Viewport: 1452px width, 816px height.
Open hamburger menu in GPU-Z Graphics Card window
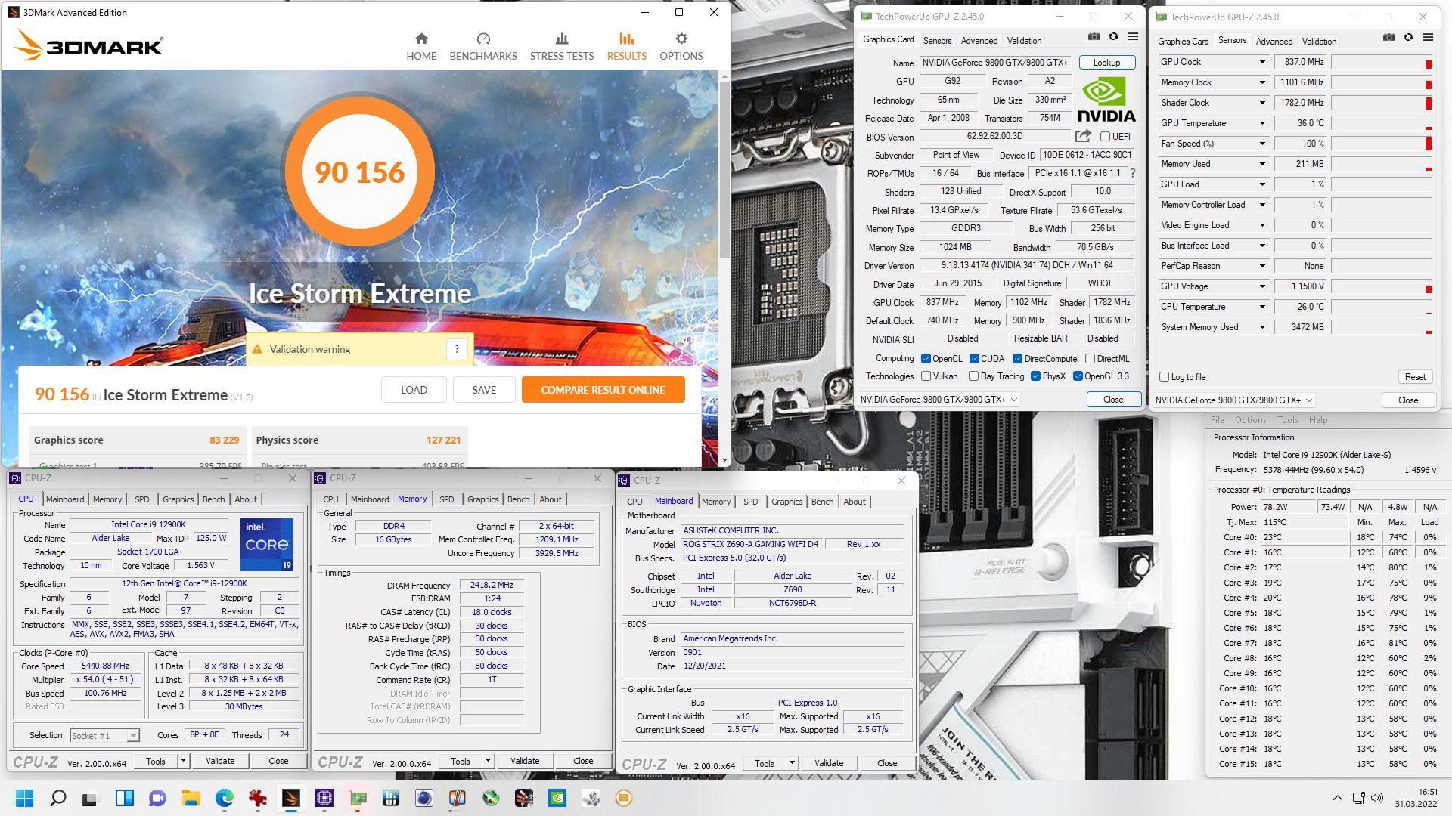[x=1133, y=37]
